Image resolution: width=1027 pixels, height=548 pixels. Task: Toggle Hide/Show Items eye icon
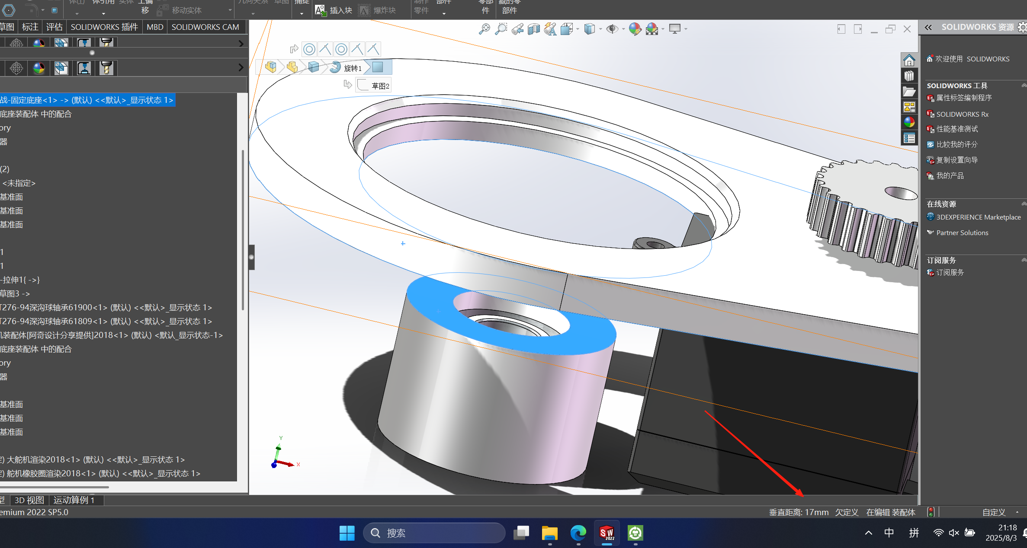[x=613, y=29]
